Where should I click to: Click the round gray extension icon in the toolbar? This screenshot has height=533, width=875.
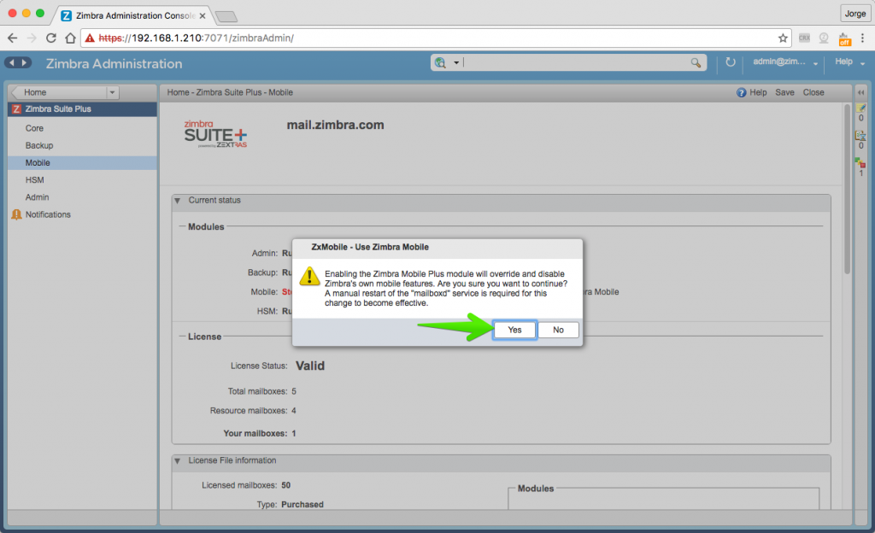824,38
